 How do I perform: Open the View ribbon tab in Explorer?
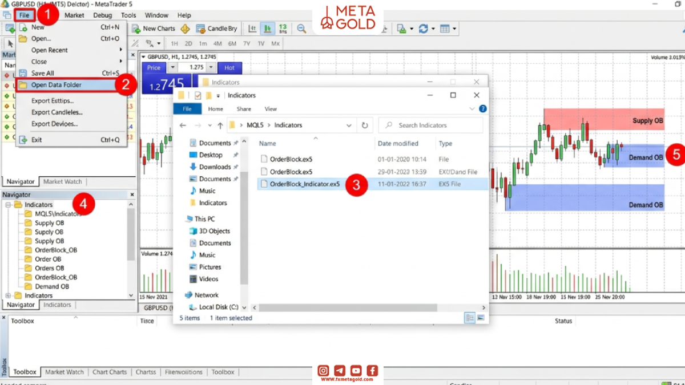click(x=271, y=109)
